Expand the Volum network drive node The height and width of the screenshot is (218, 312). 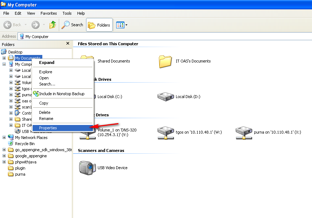11,83
